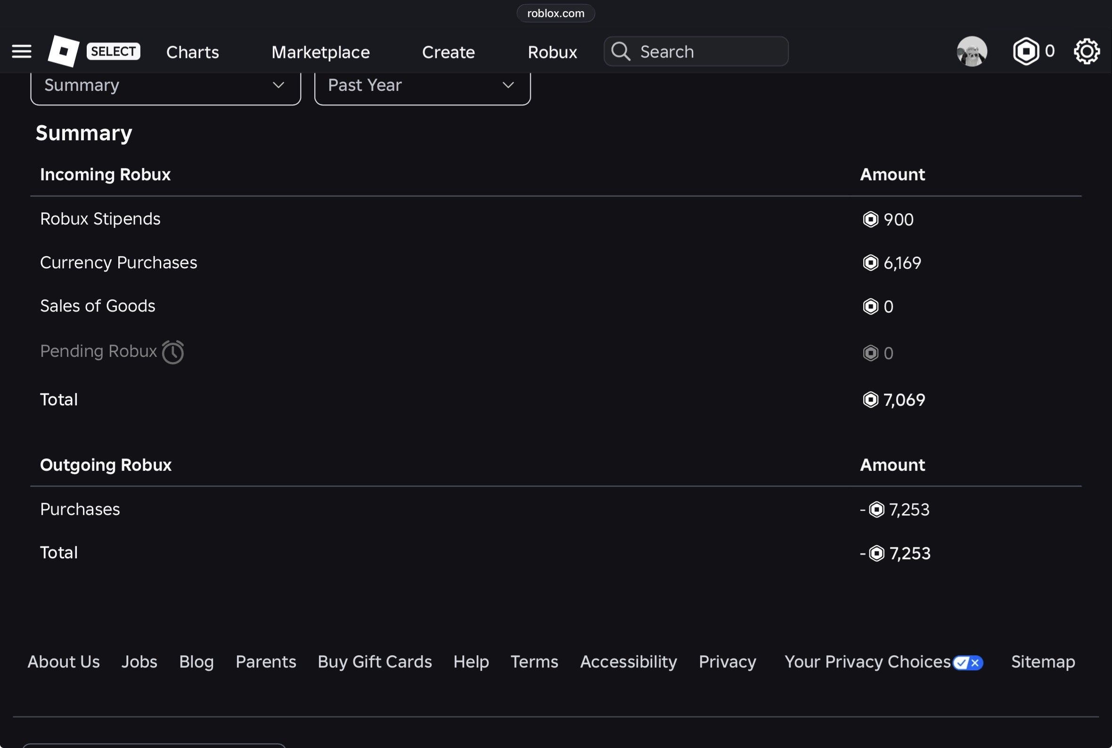
Task: Click the Robux balance icon in header
Action: [x=1026, y=51]
